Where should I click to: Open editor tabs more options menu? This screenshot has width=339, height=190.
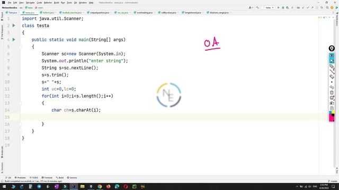point(333,13)
